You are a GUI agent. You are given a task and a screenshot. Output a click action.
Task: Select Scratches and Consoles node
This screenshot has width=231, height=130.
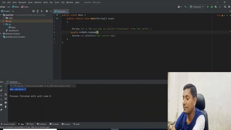14,37
